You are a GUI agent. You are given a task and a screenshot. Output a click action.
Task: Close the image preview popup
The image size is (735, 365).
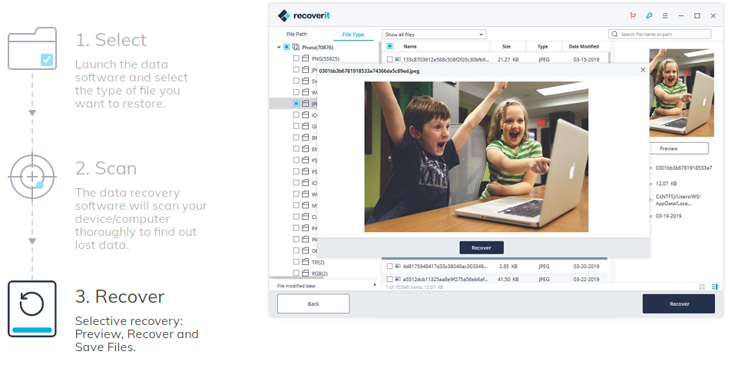point(643,70)
